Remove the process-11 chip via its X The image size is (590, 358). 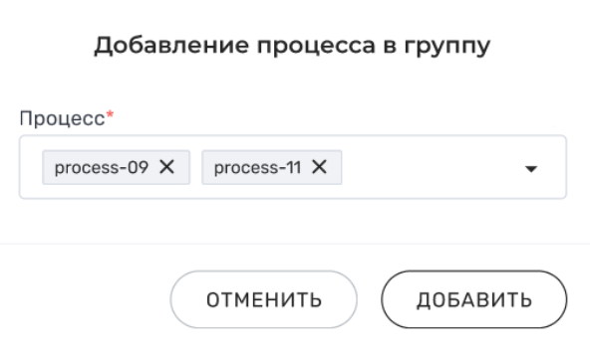click(319, 167)
